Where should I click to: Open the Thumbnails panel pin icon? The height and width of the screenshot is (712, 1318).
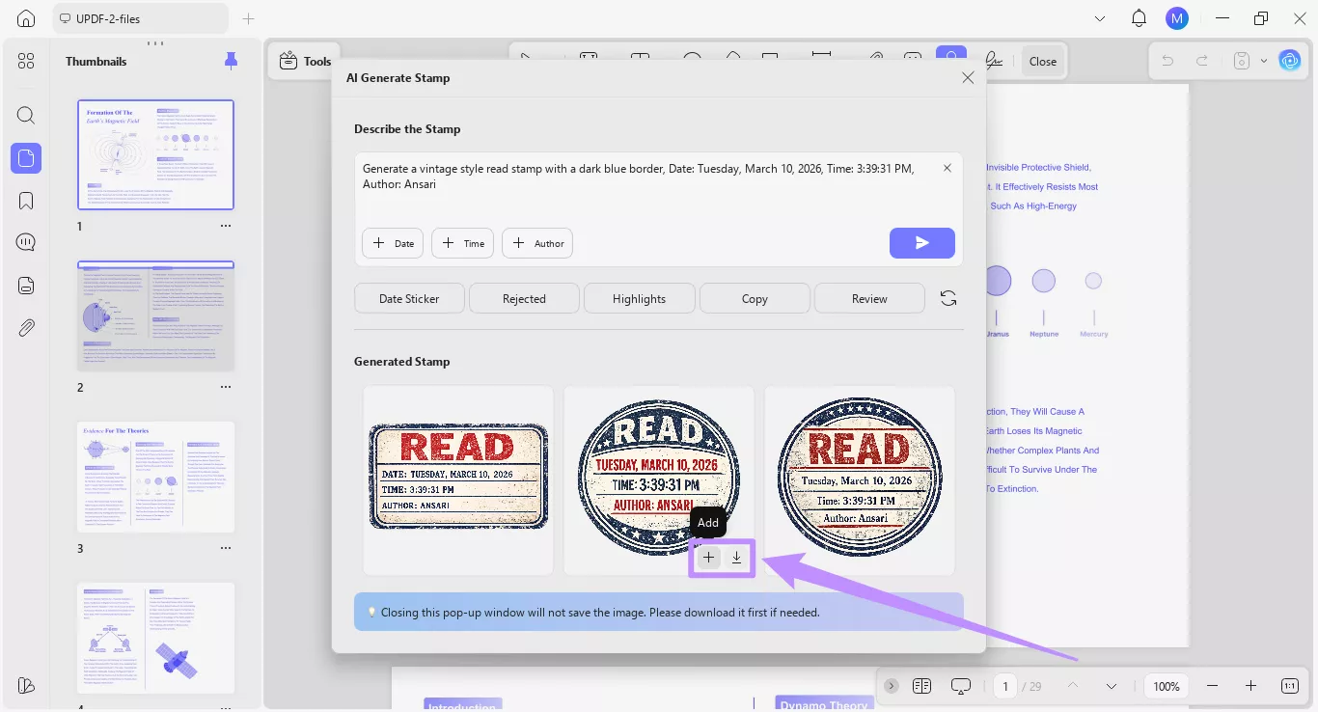coord(231,60)
